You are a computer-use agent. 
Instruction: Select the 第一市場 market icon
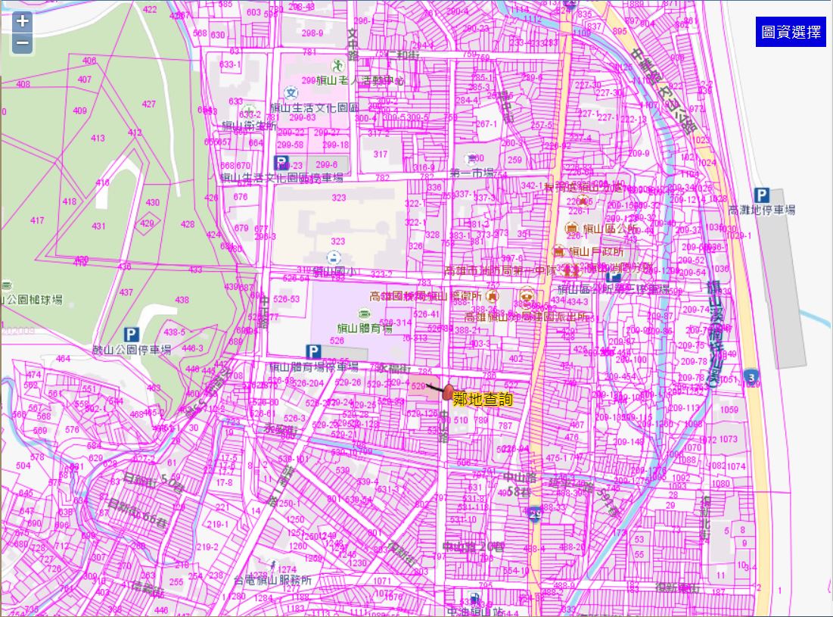tap(471, 158)
